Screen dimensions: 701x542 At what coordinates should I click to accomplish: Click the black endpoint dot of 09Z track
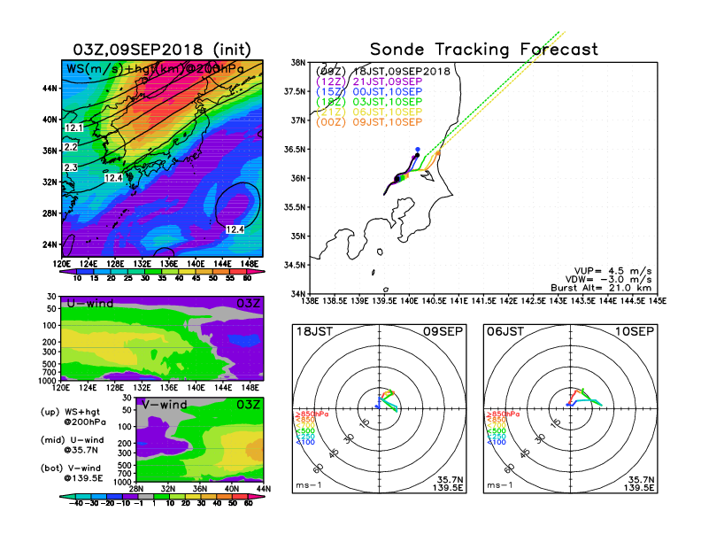[417, 155]
